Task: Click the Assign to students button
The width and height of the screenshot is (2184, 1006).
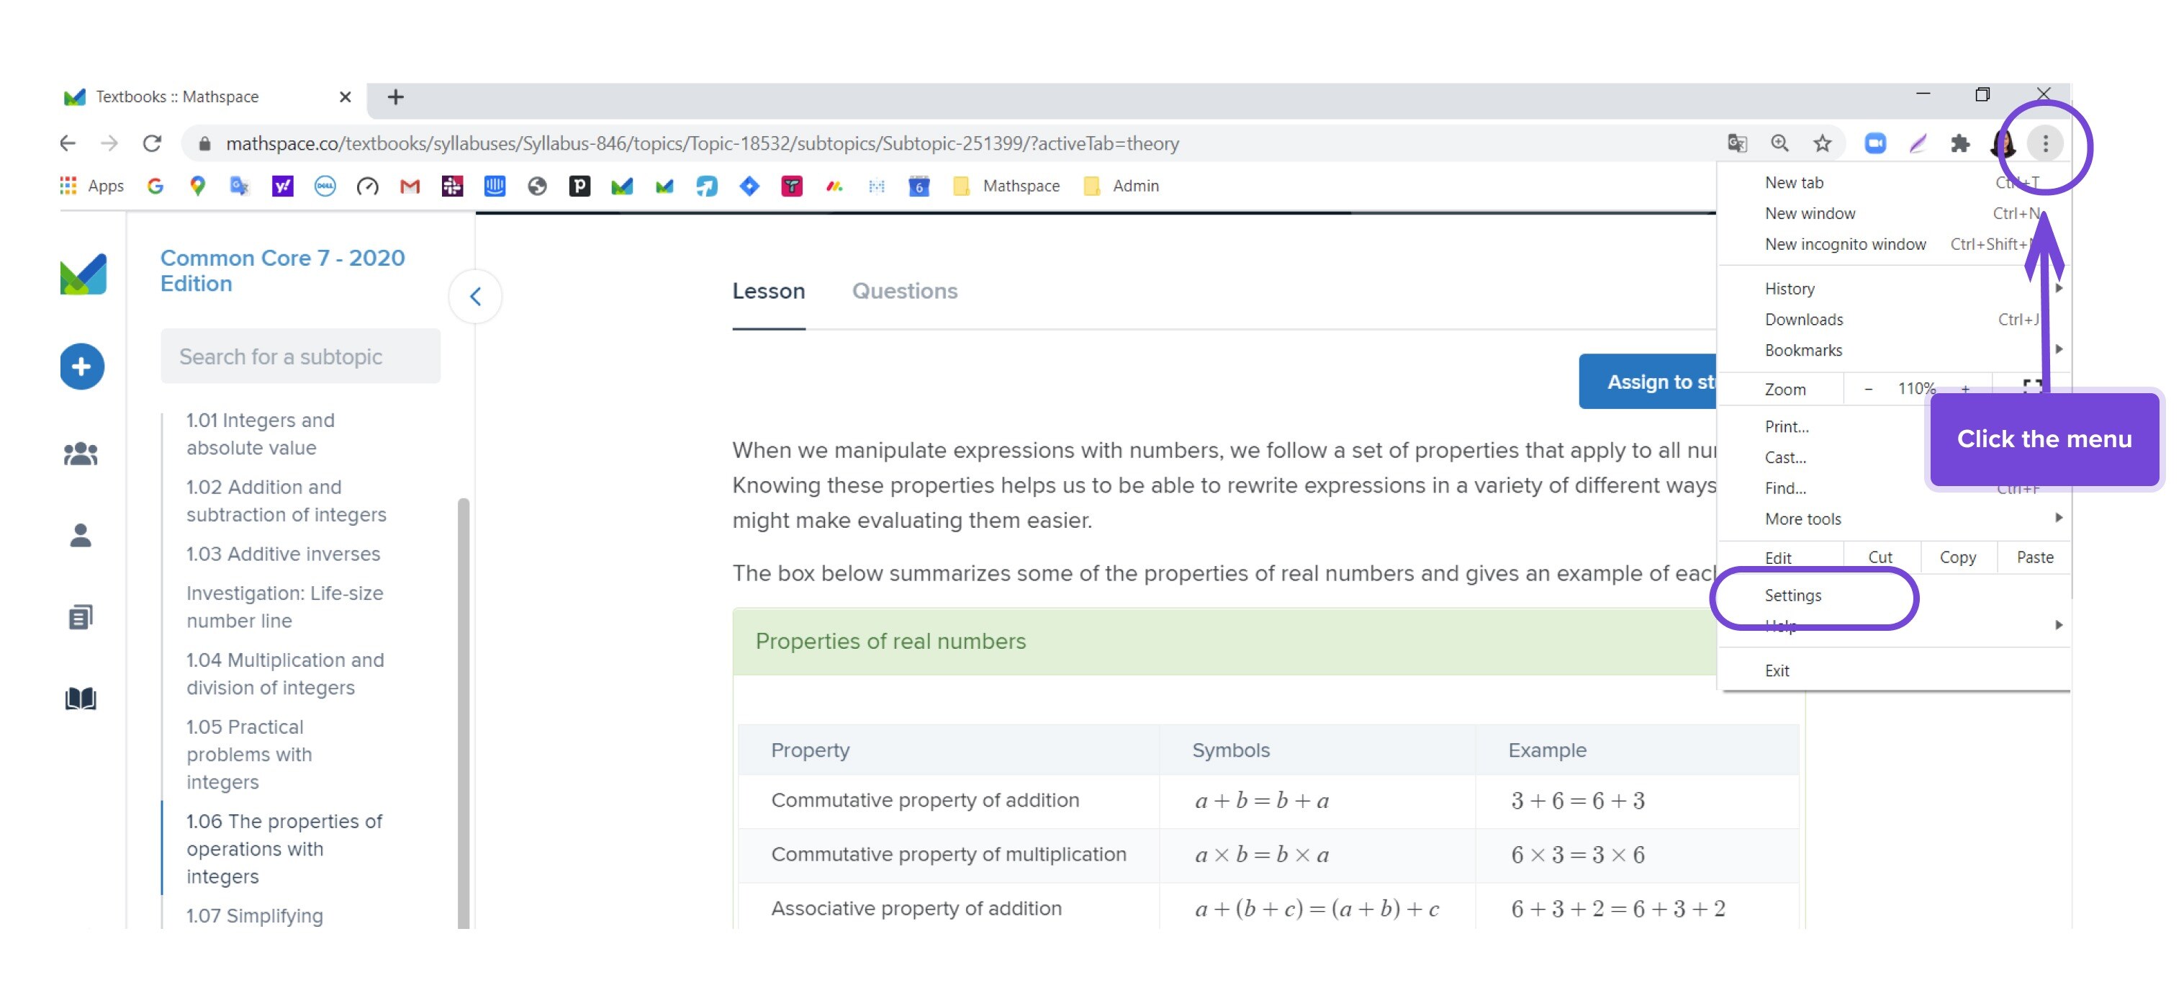Action: tap(1648, 382)
